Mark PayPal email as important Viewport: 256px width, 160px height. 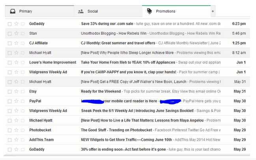coord(23,101)
